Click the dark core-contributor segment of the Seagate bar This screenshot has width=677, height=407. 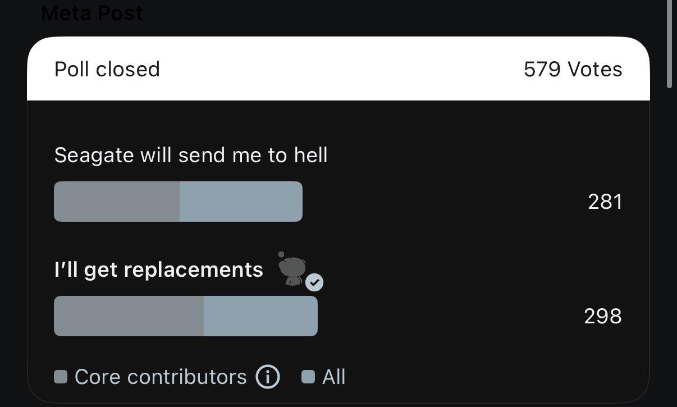point(117,202)
